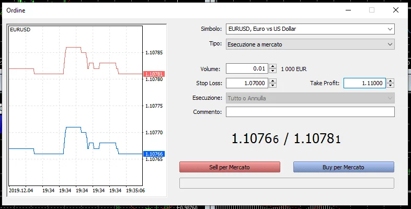The image size is (411, 209).
Task: Minimize the Ordine window
Action: coord(348,10)
